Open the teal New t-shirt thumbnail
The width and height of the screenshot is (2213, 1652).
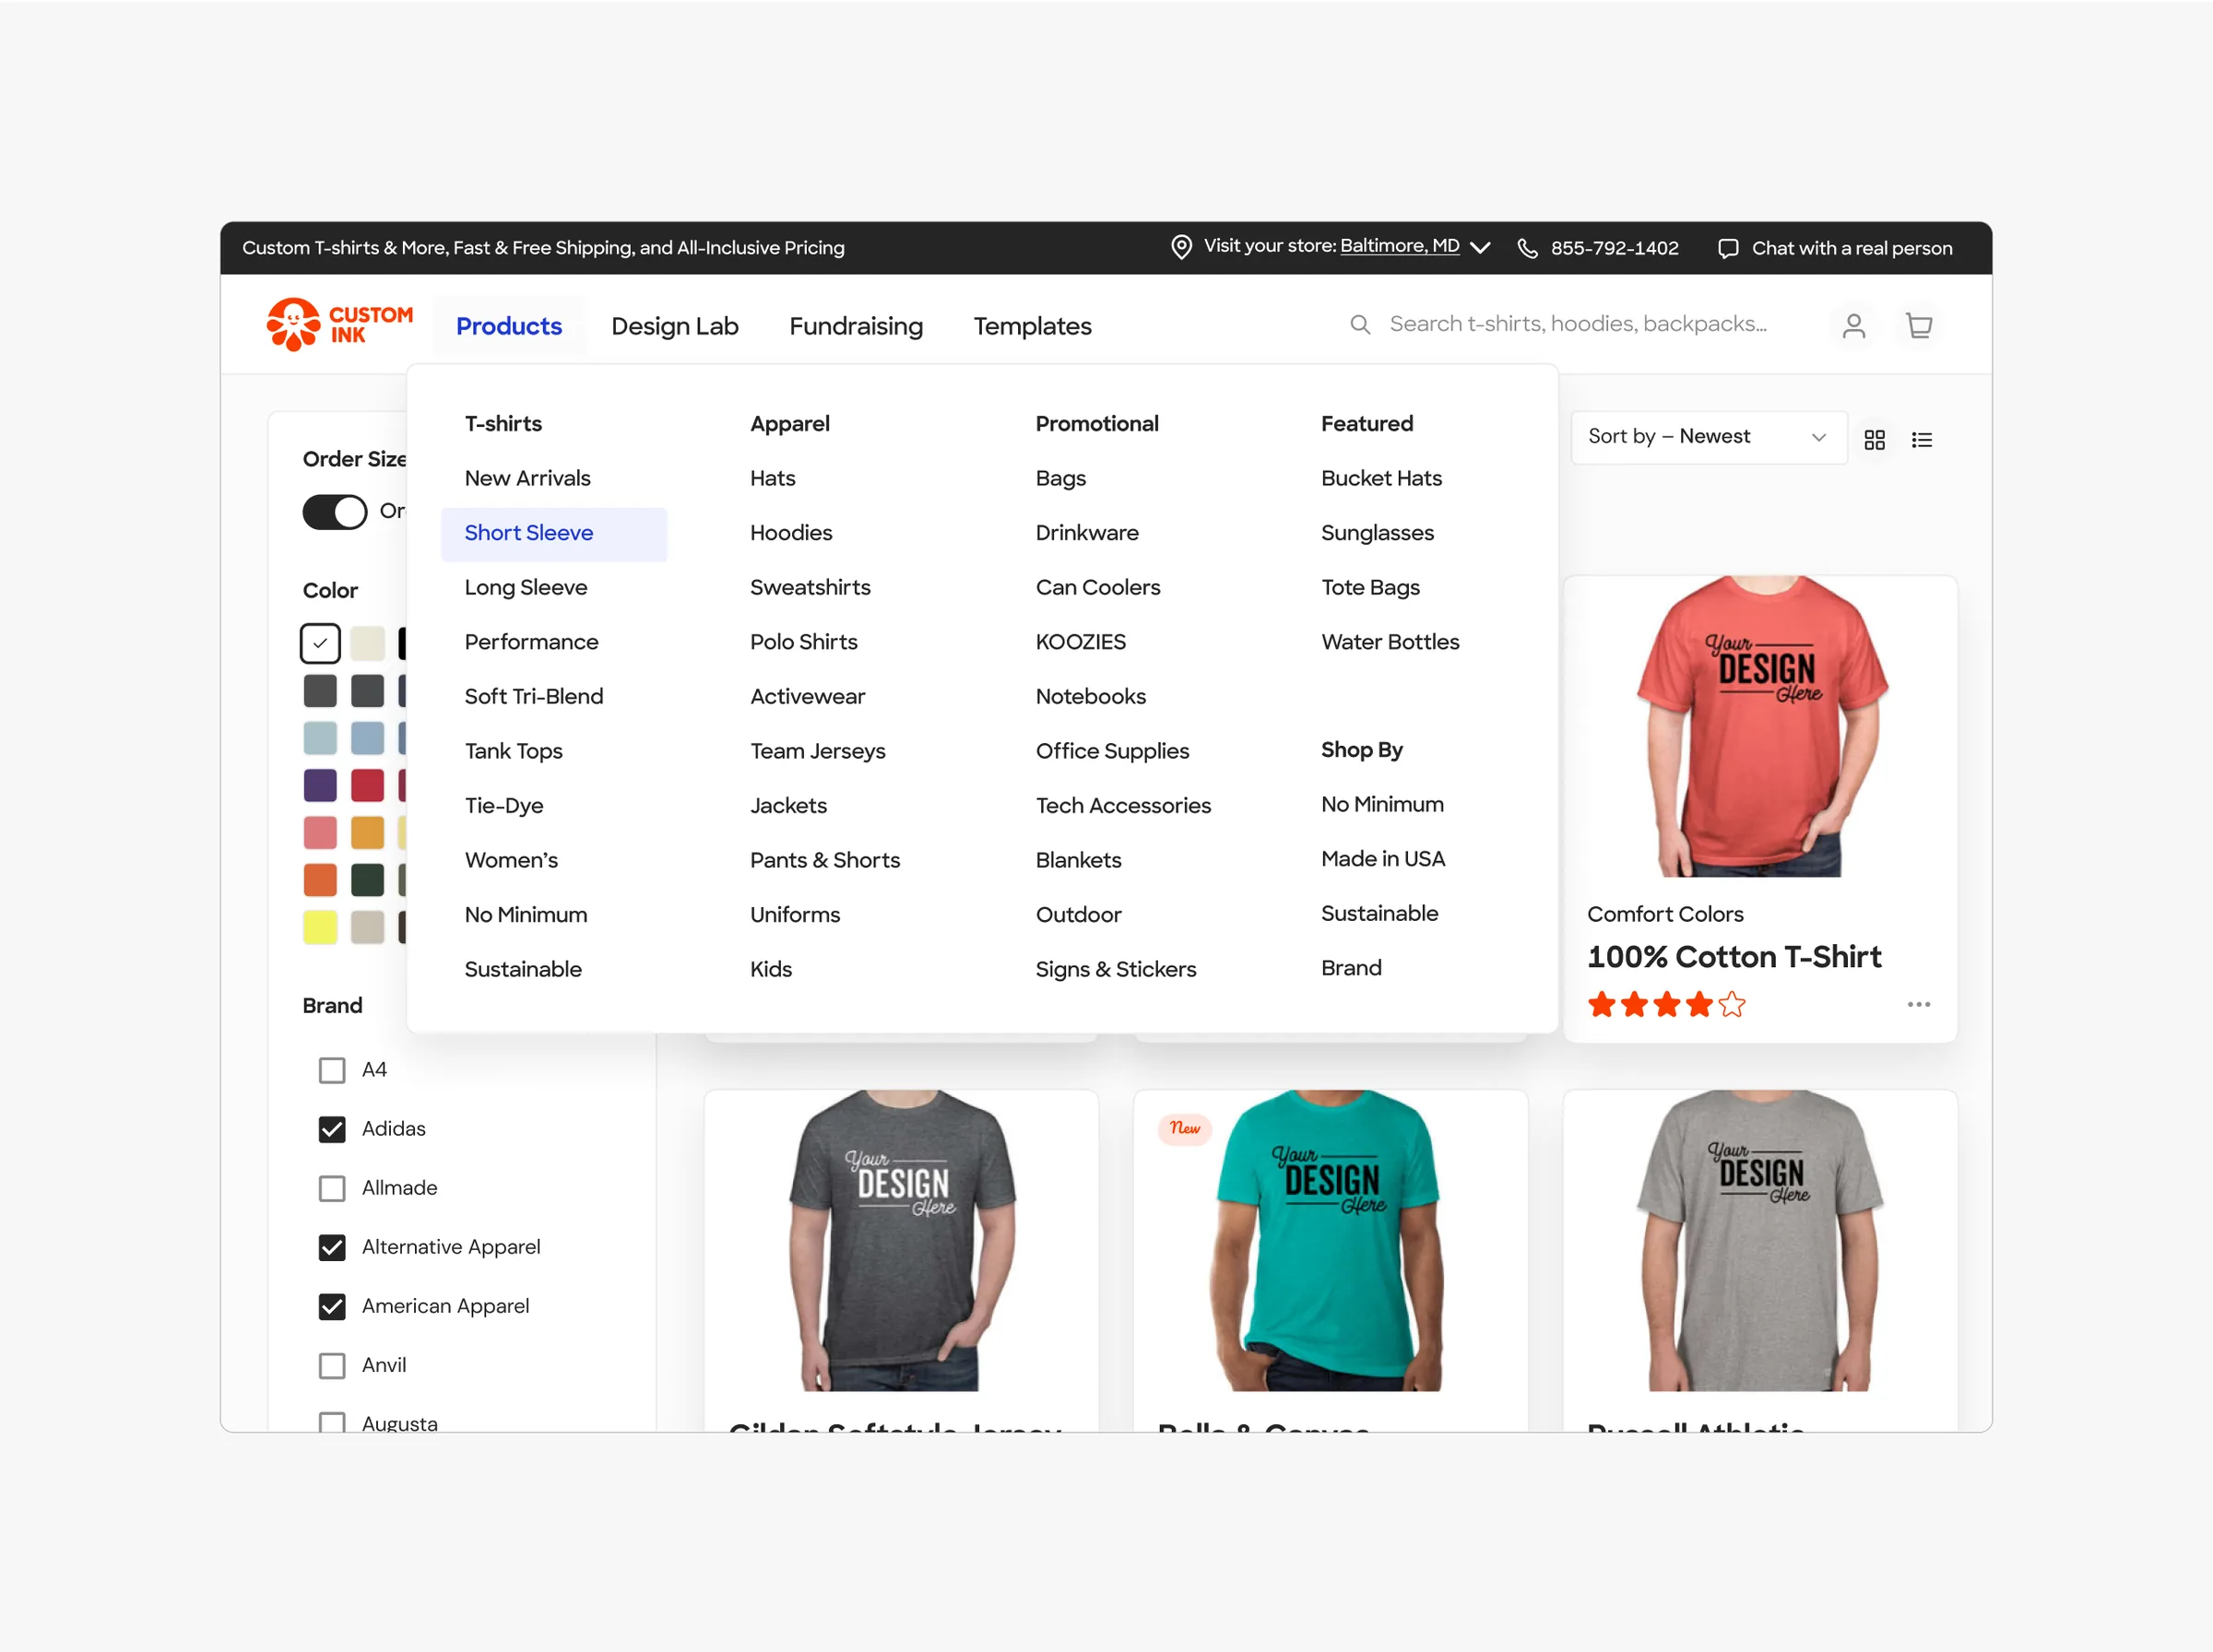1330,1240
